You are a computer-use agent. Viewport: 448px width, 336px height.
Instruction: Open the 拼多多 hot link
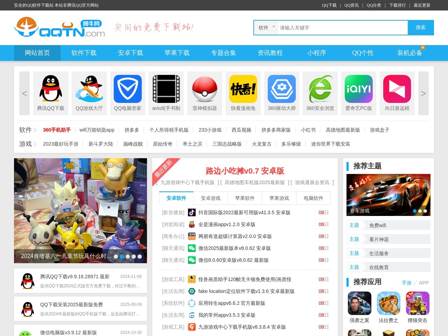pyautogui.click(x=132, y=130)
